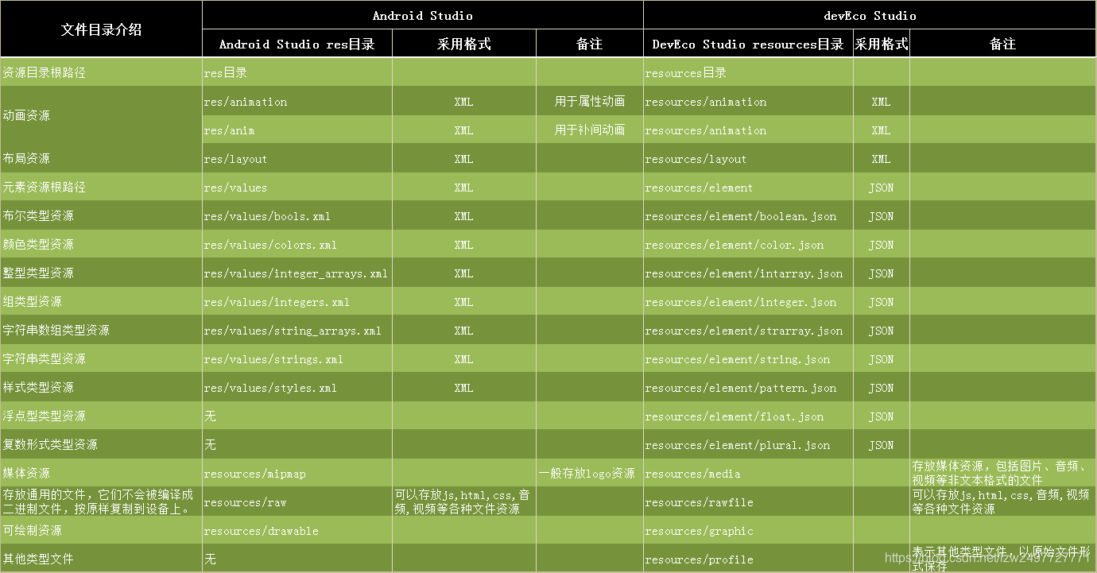Click the "DevEco Studio resources目录" column header
The width and height of the screenshot is (1097, 573).
(x=747, y=44)
